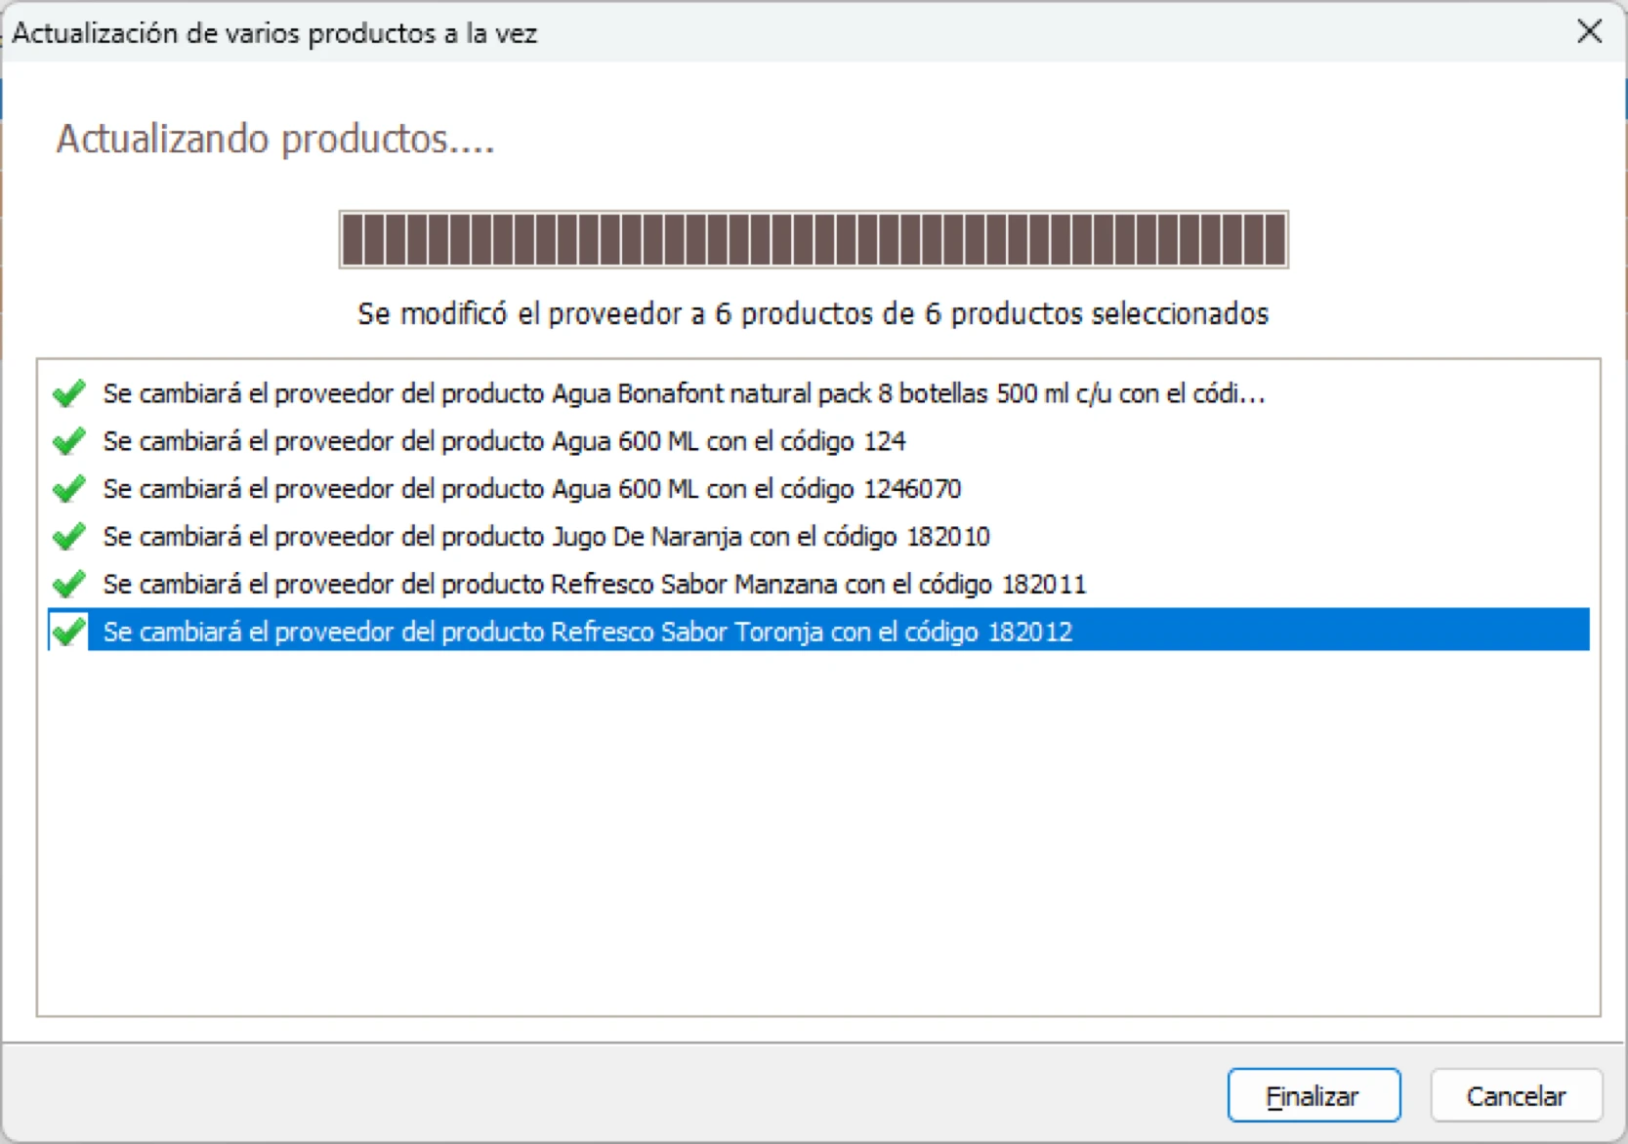Click the green checkmark next to código 124
Viewport: 1628px width, 1144px height.
(x=68, y=440)
